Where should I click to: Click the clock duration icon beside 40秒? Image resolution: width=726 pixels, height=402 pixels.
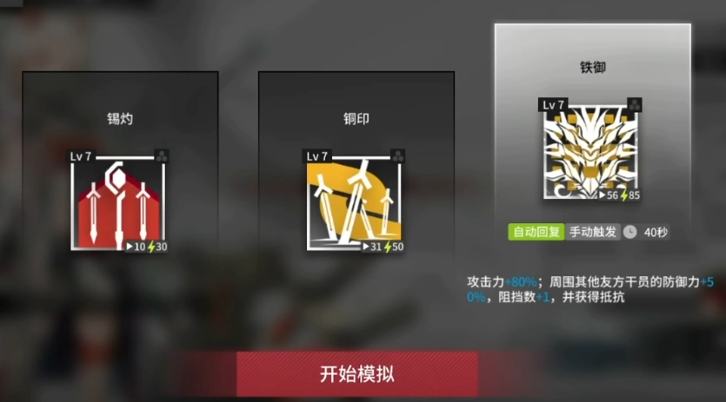coord(629,232)
